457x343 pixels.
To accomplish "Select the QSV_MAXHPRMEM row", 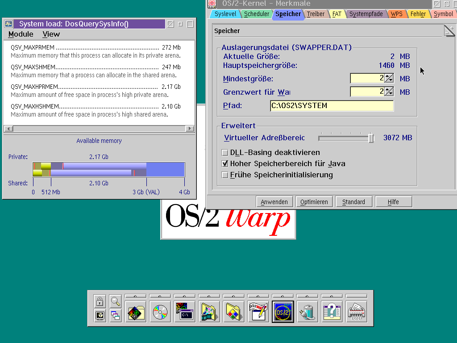I will (x=96, y=91).
